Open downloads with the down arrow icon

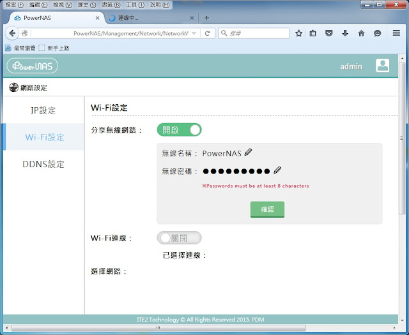345,33
